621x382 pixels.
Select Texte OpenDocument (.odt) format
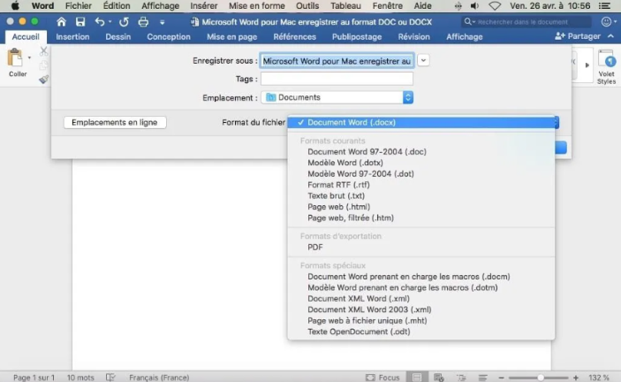click(359, 332)
